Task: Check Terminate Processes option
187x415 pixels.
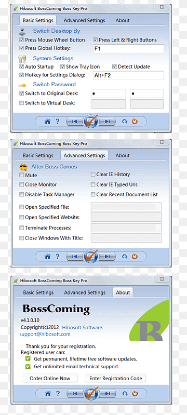Action: [21, 227]
